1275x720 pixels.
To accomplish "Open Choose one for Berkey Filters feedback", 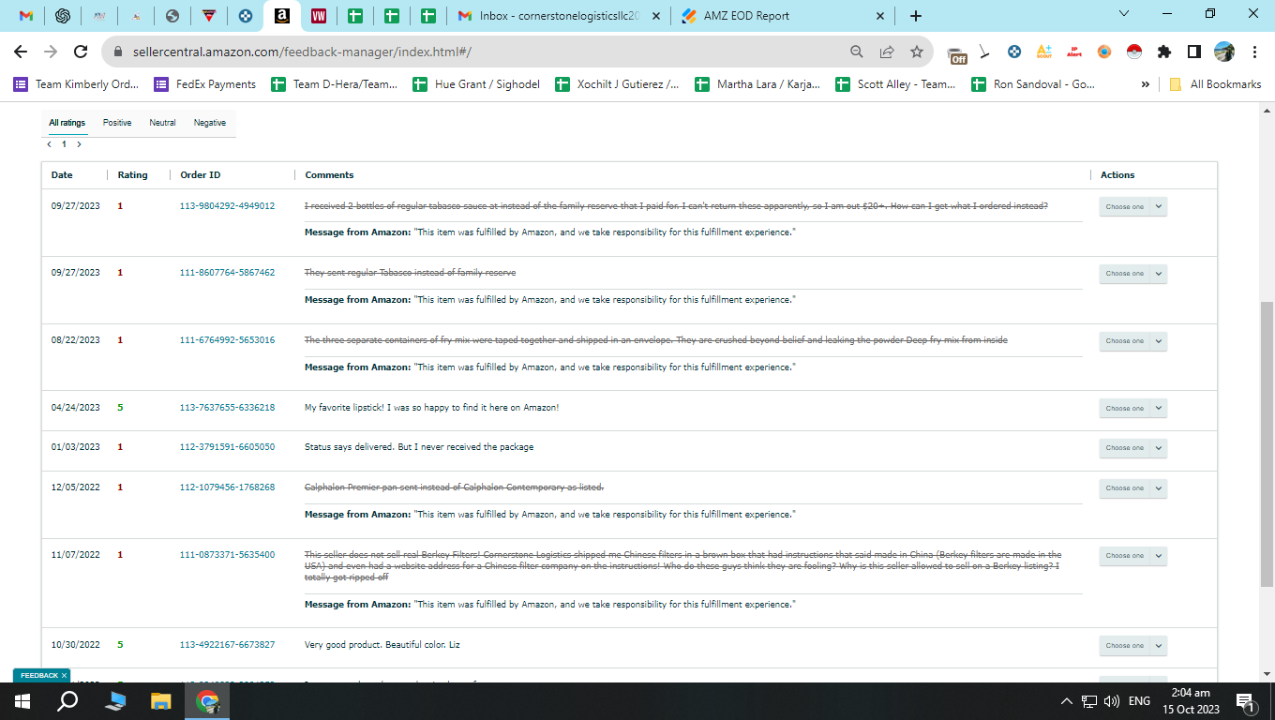I will click(1132, 556).
